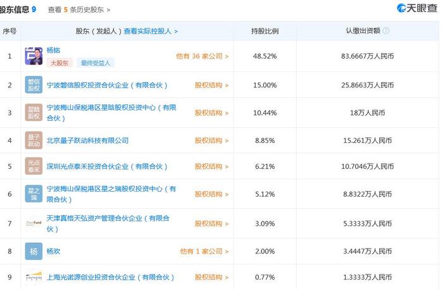Open 股权结构 for 北京量子跃动
The width and height of the screenshot is (443, 289).
pyautogui.click(x=211, y=140)
